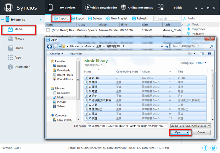220x153 pixels.
Task: Click the Delete toolbar button
Action: (x=95, y=18)
